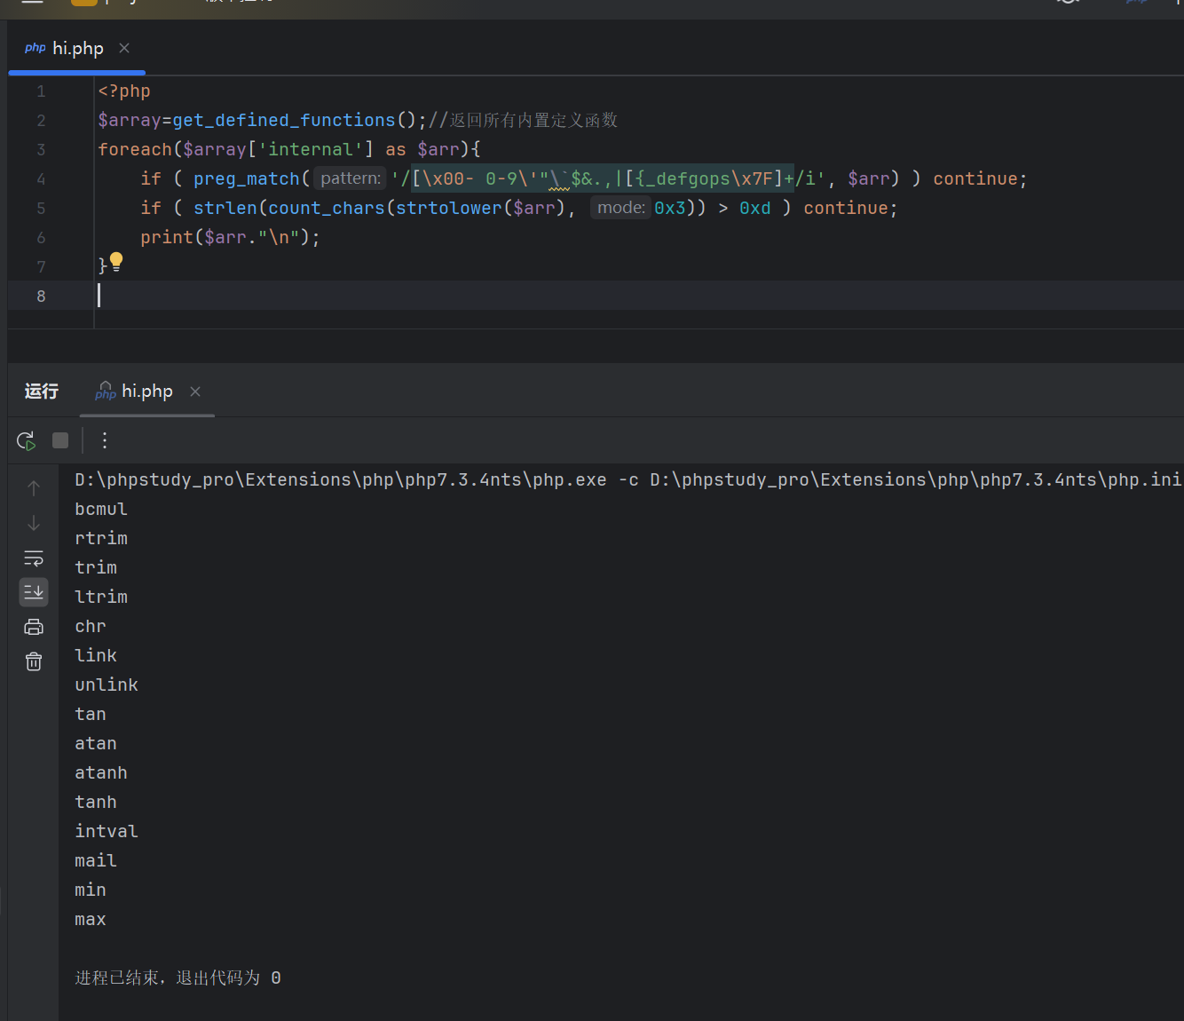1184x1021 pixels.
Task: Close the hi.php editor tab
Action: tap(124, 48)
